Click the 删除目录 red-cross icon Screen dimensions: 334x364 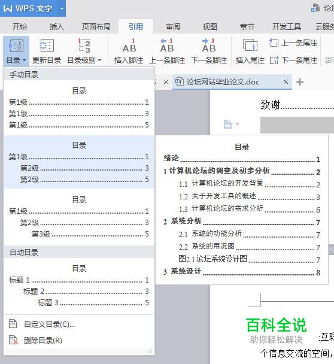[13, 340]
